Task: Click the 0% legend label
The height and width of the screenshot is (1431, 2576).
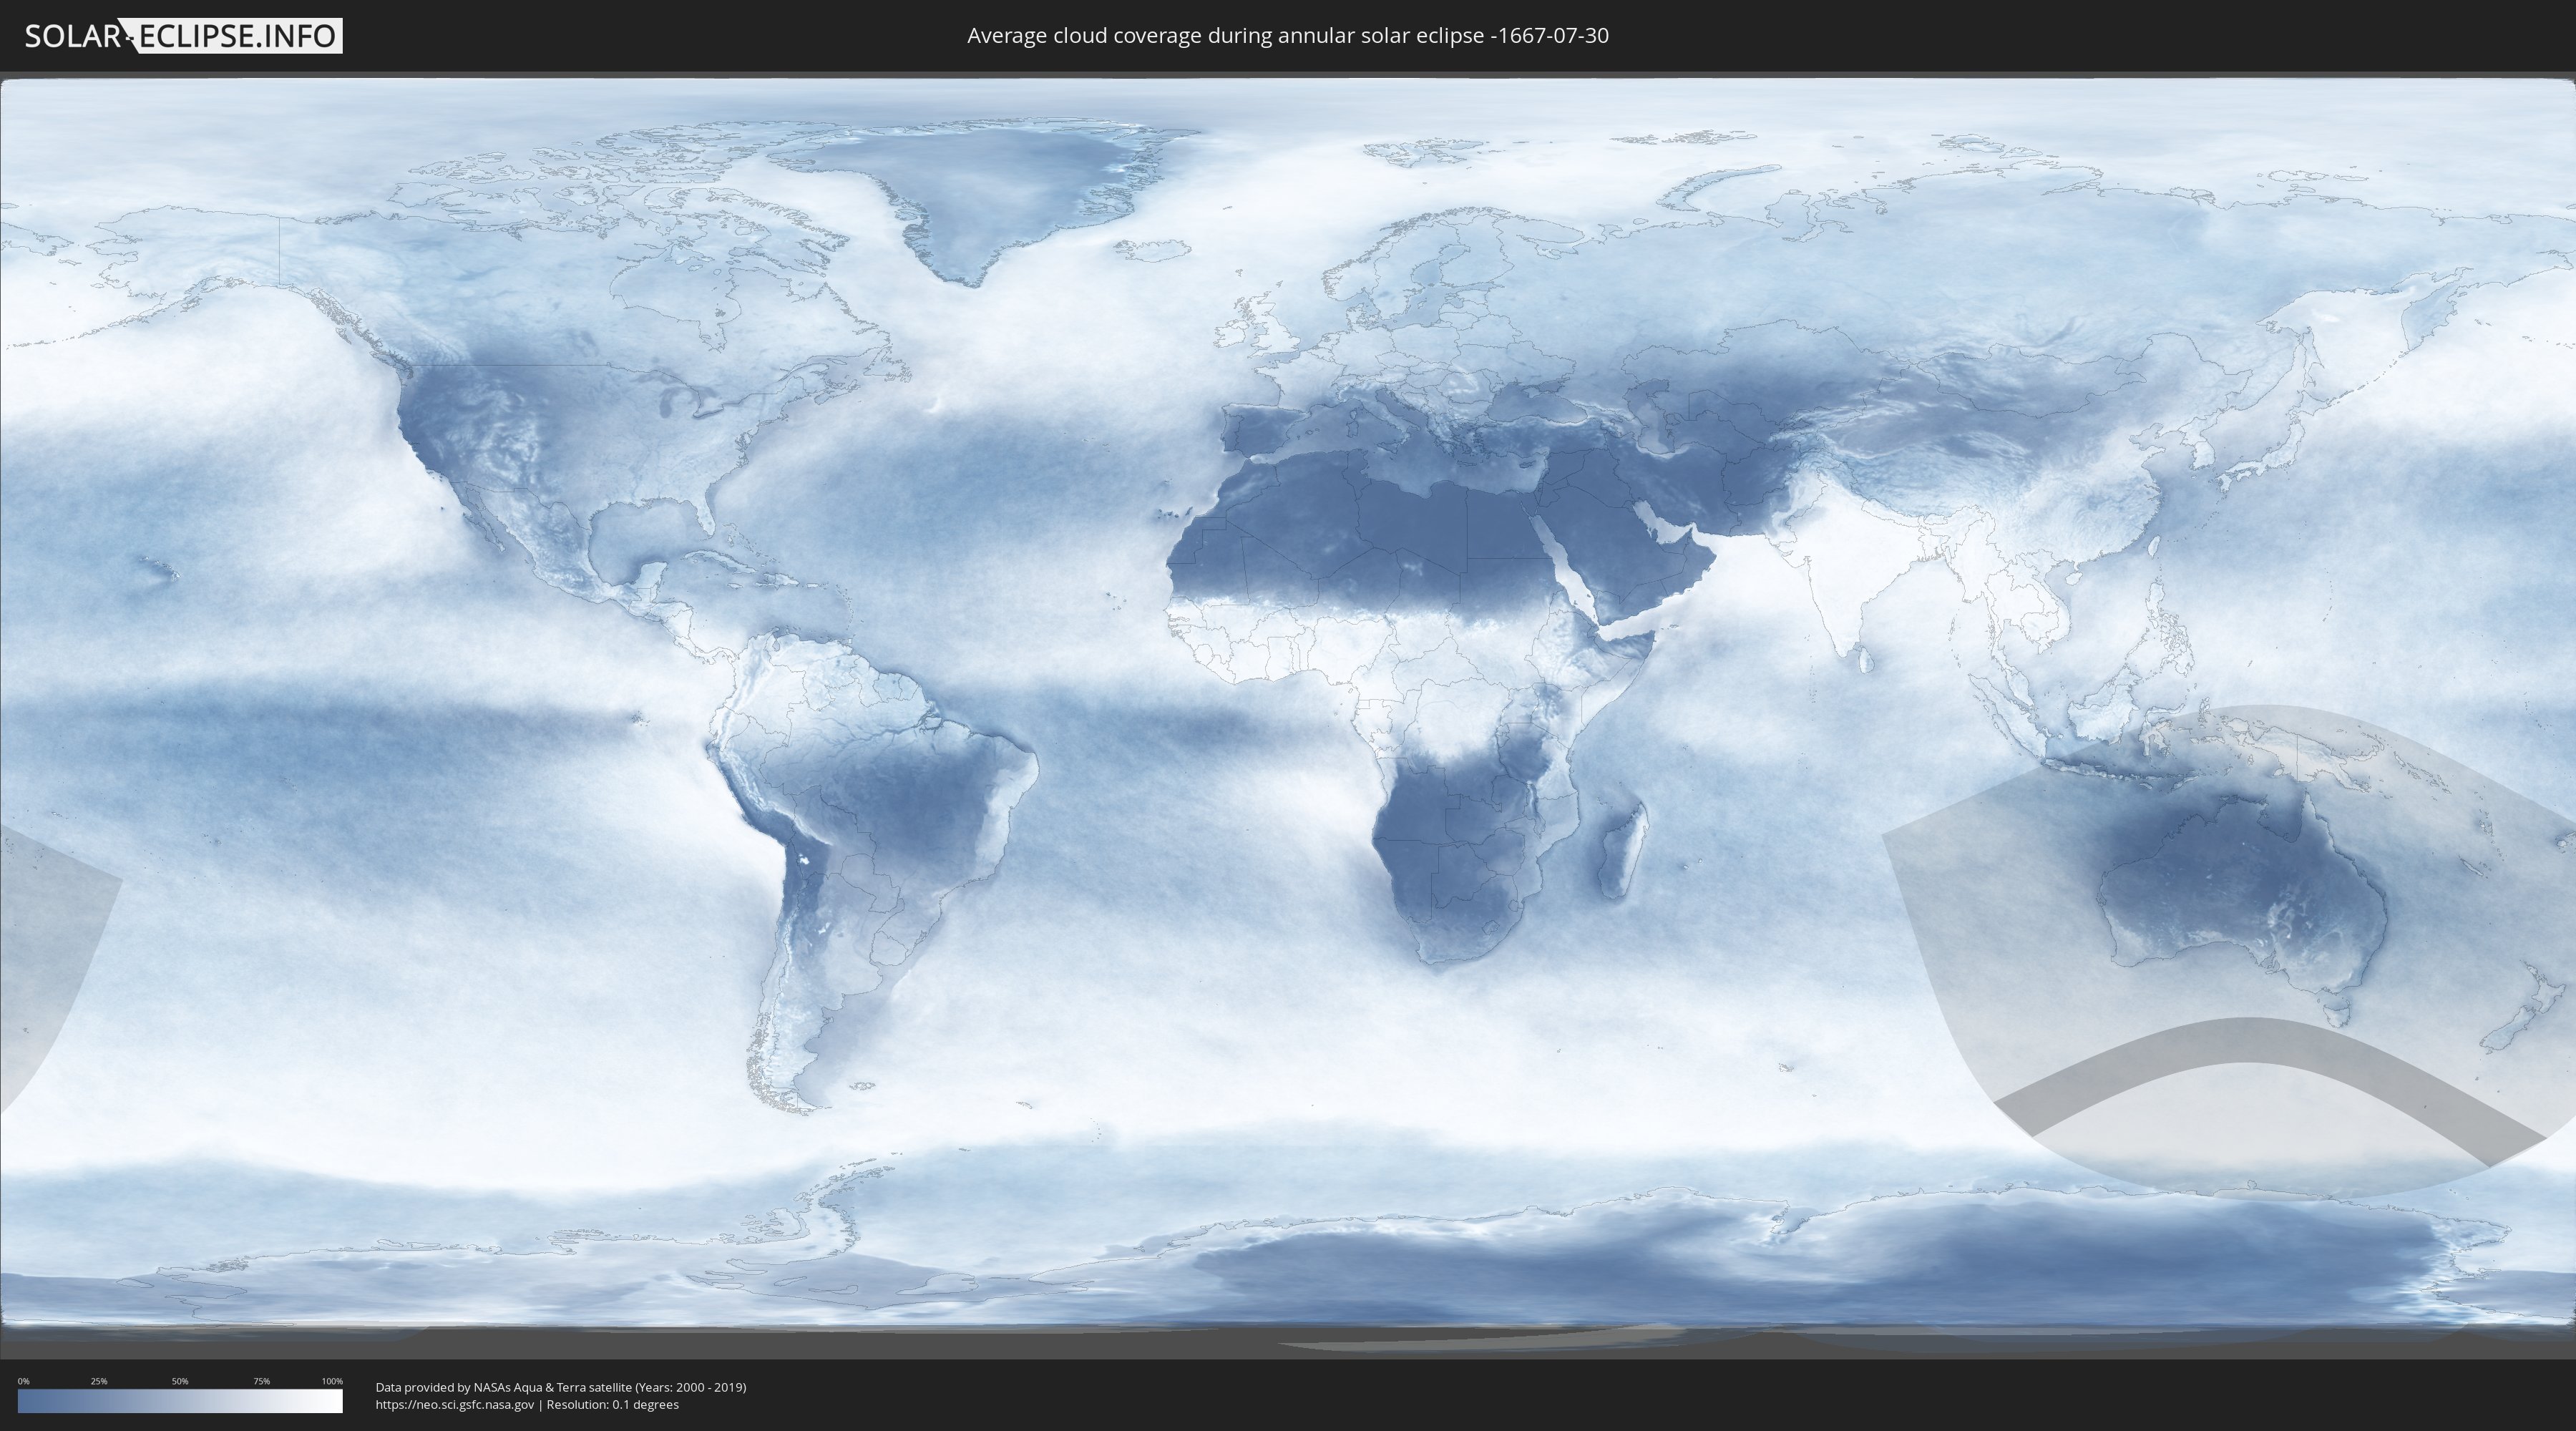Action: 23,1381
